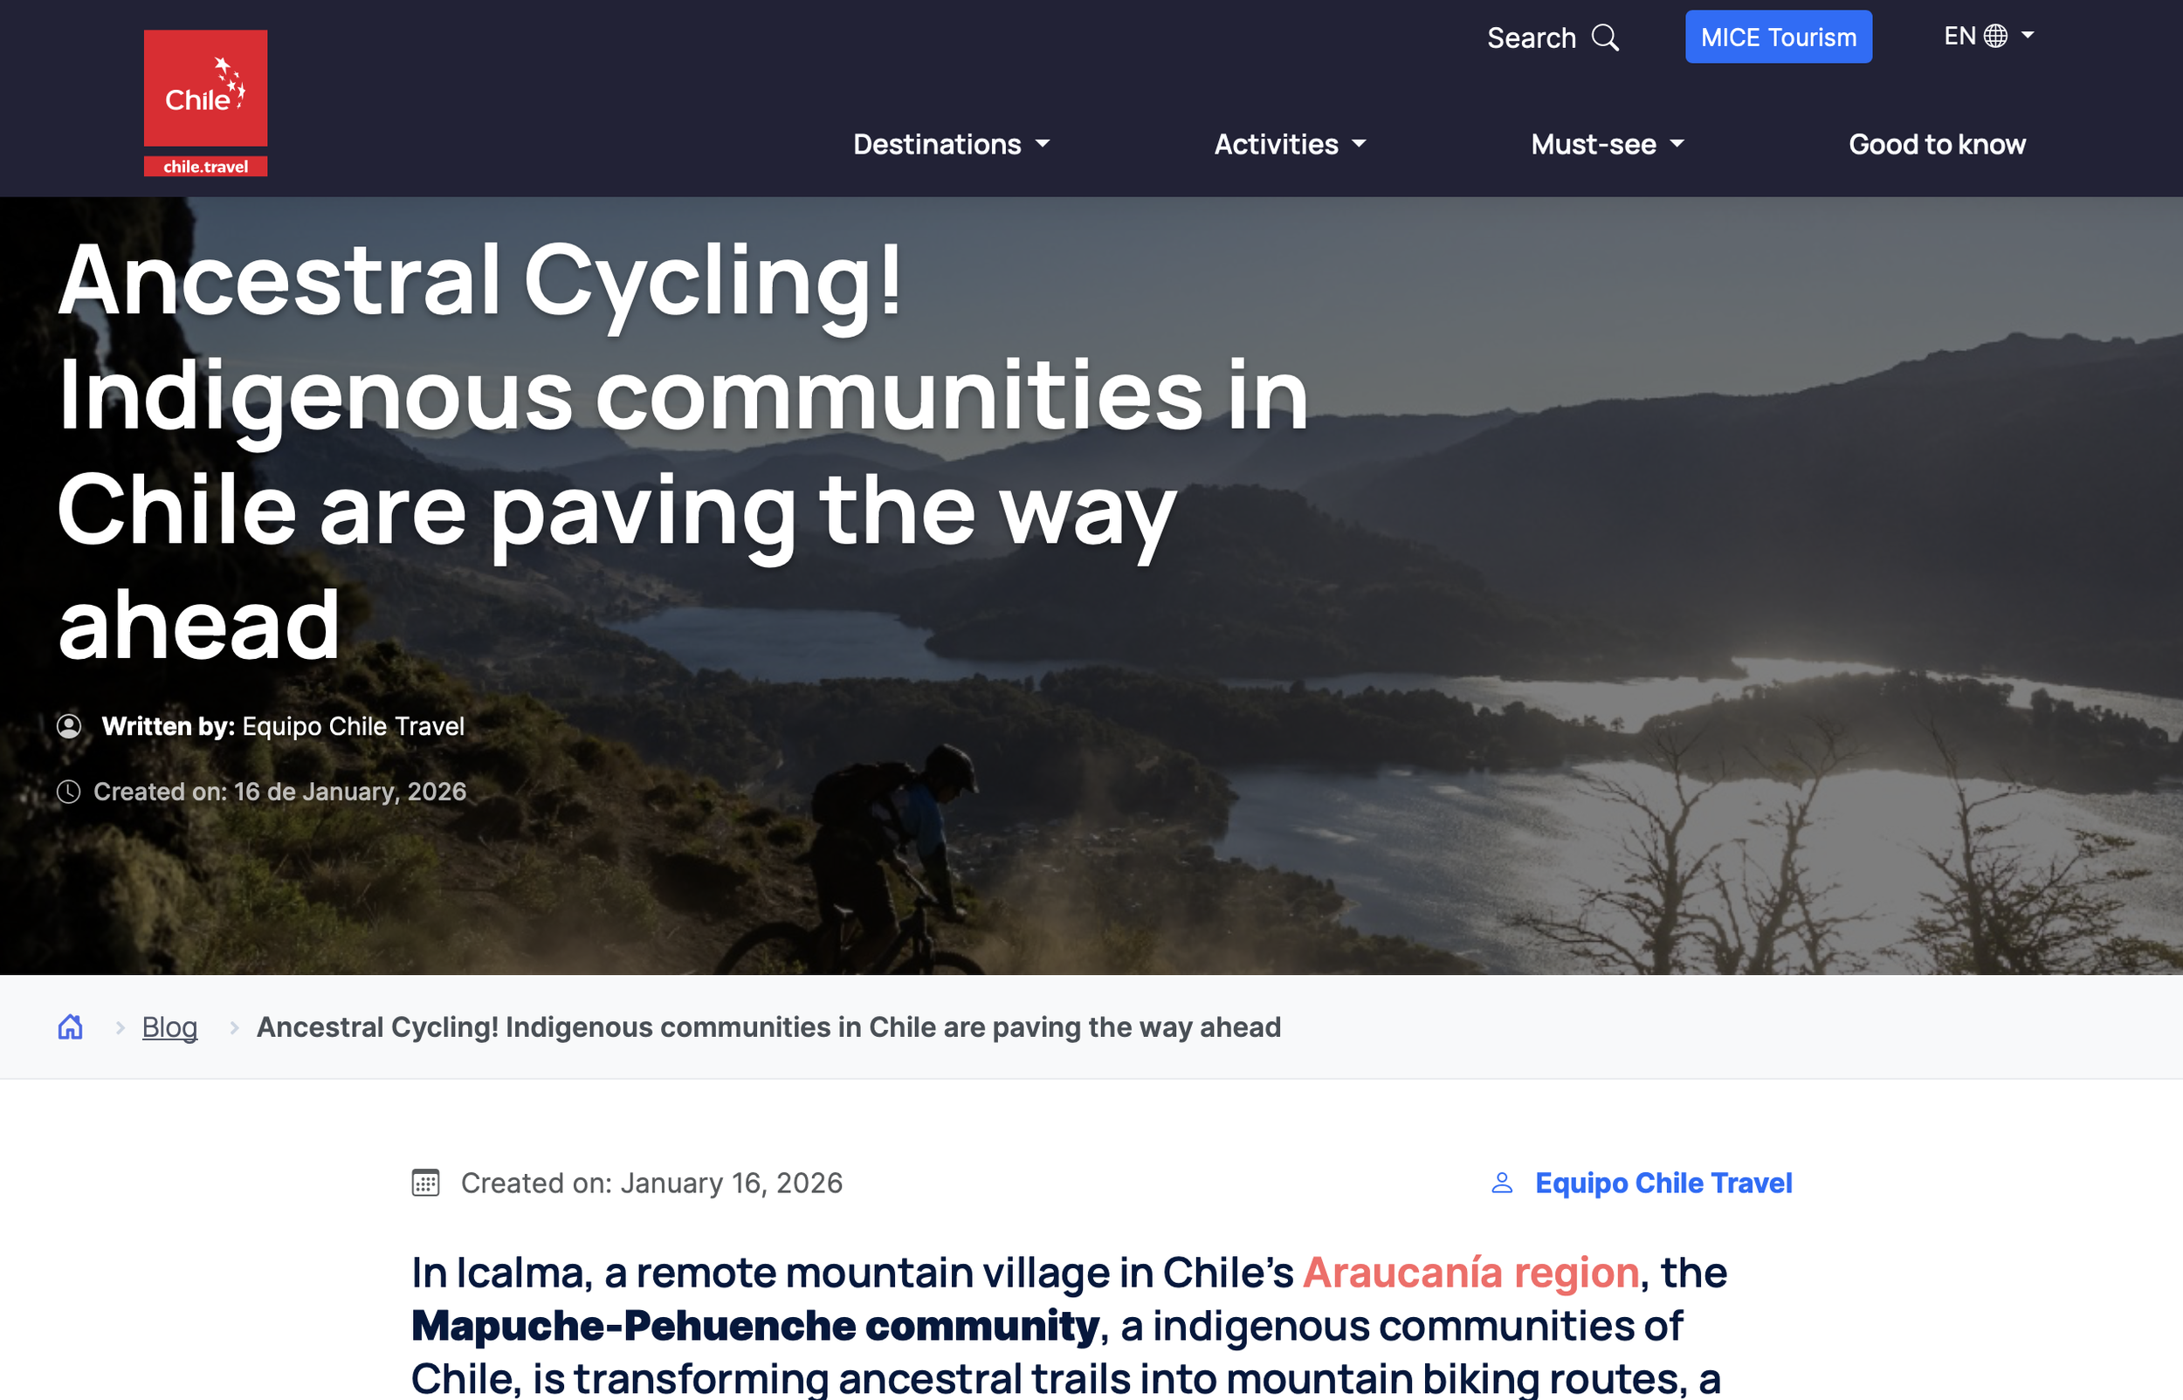This screenshot has height=1400, width=2183.
Task: Expand the Destinations dropdown menu
Action: 951,144
